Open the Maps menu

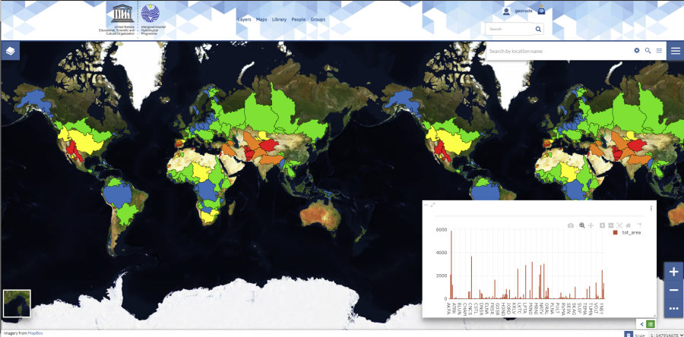[261, 19]
